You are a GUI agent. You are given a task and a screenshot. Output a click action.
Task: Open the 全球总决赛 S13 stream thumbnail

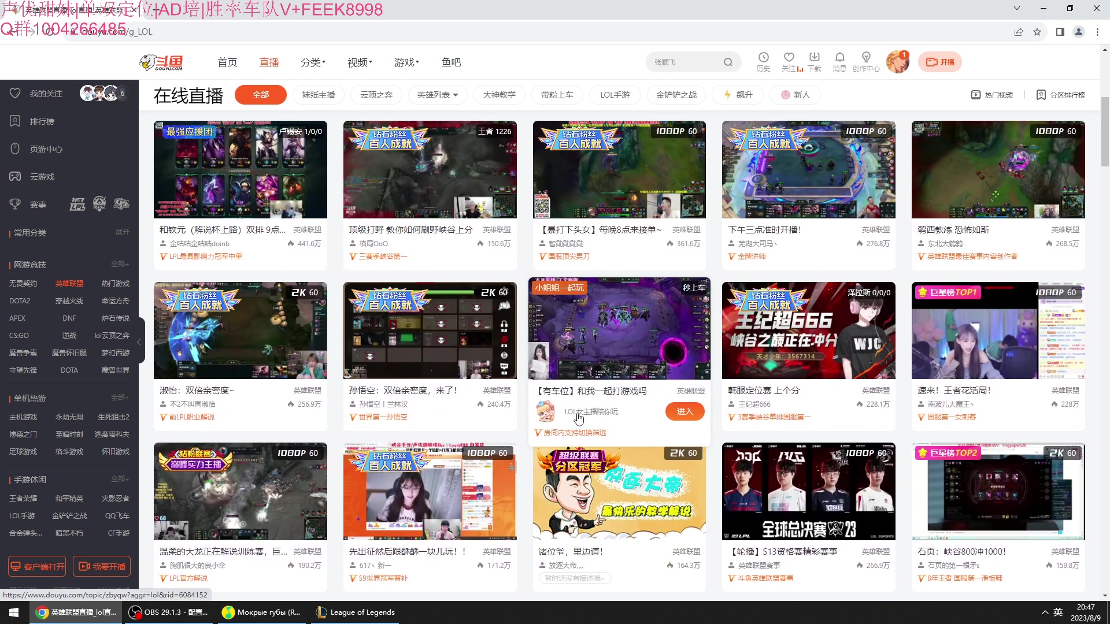click(x=808, y=492)
